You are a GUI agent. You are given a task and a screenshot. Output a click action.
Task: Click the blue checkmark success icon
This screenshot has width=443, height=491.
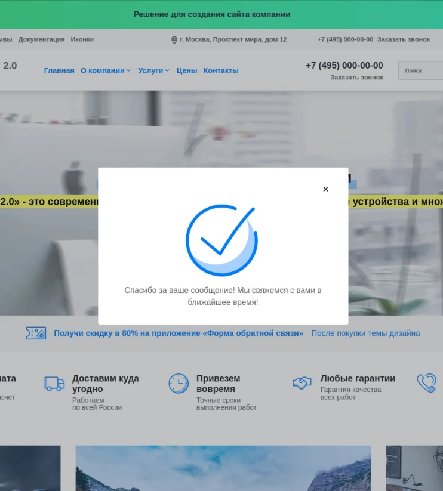point(221,240)
